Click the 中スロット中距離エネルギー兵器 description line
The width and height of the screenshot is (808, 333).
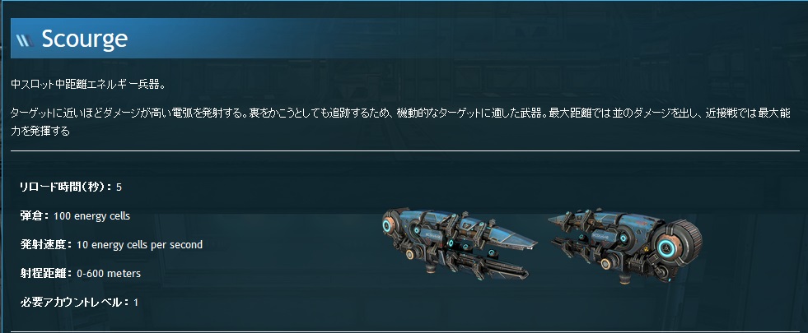pos(88,85)
